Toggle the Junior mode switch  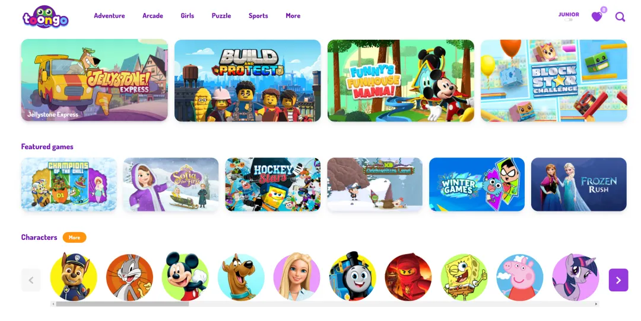[x=569, y=20]
